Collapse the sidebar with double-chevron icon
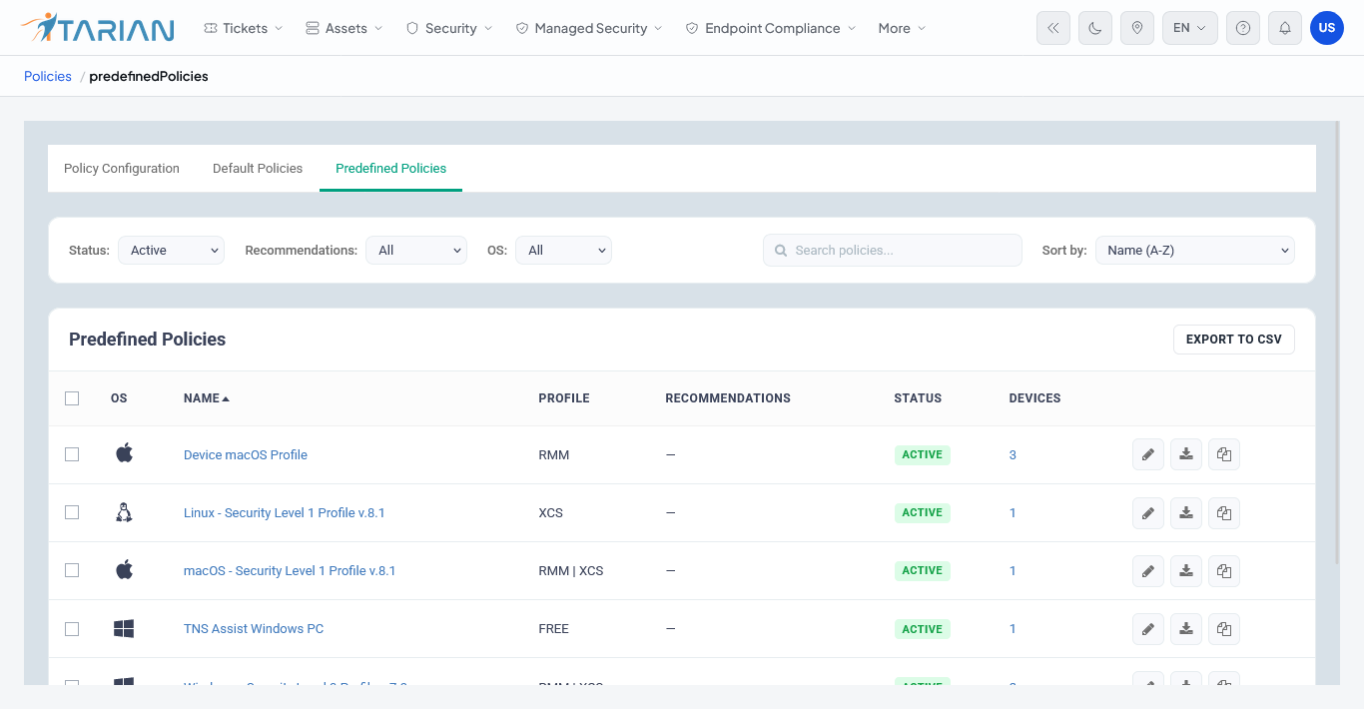 (1053, 28)
